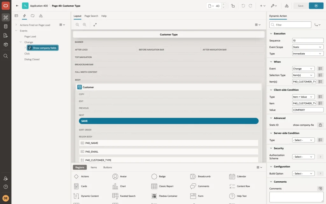Collapse the Client-side Condition group
This screenshot has width=326, height=204.
[271, 90]
